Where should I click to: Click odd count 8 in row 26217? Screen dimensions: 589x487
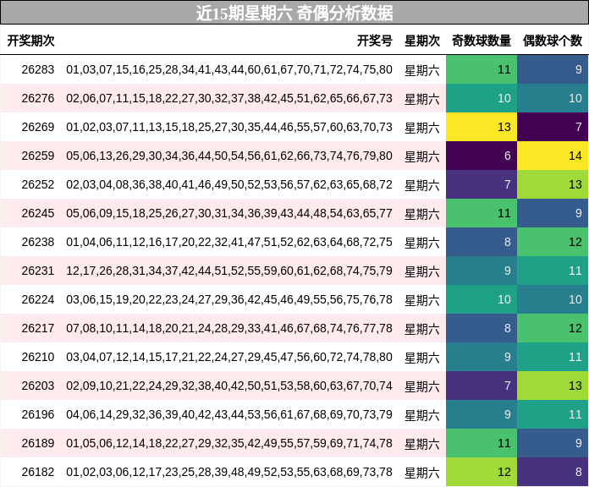tap(482, 328)
